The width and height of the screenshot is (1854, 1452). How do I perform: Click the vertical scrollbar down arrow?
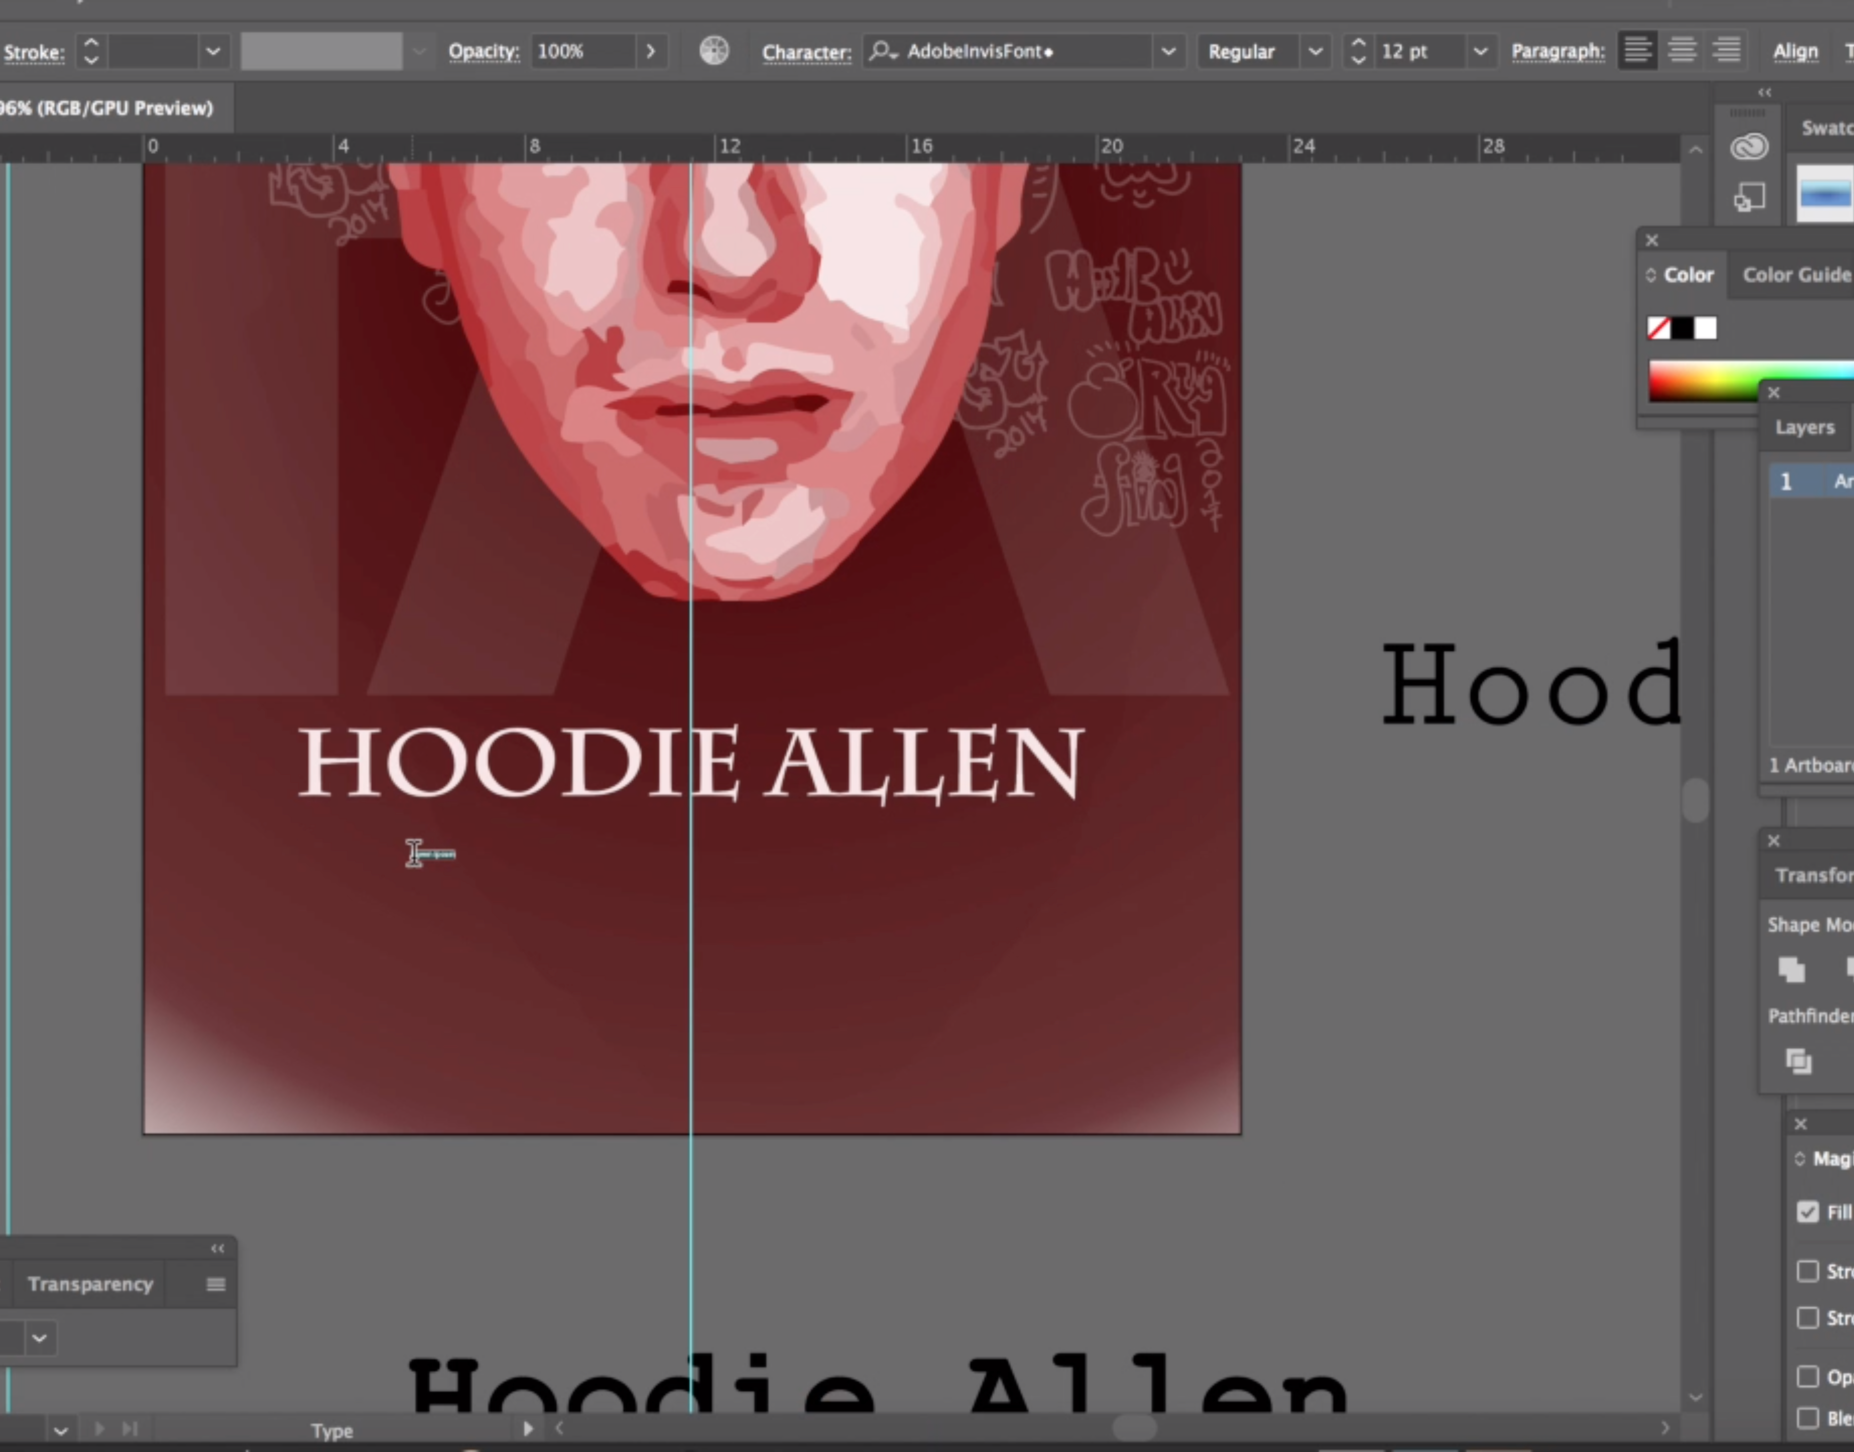coord(1695,1397)
